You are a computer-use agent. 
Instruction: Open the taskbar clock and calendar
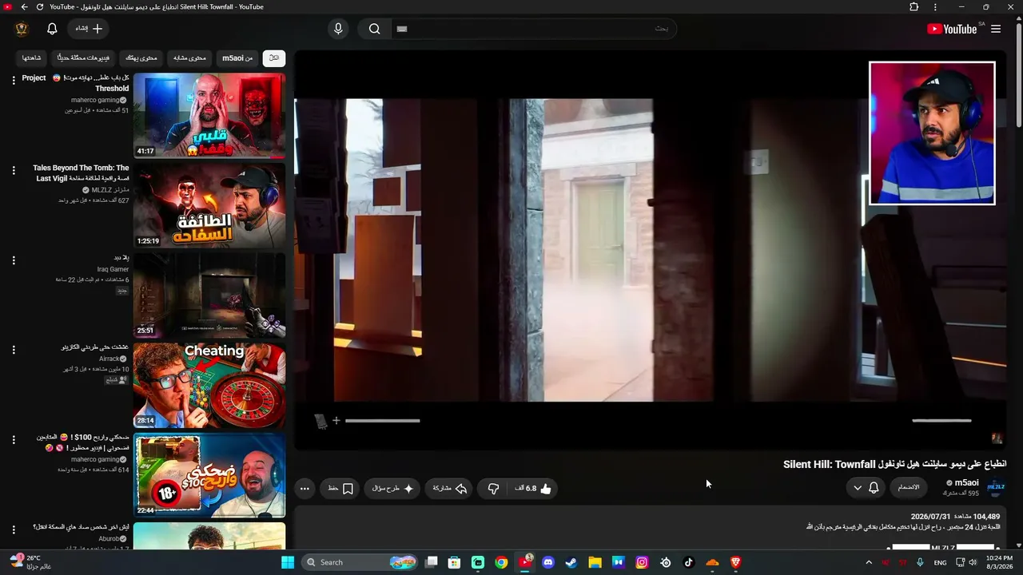tap(1000, 562)
